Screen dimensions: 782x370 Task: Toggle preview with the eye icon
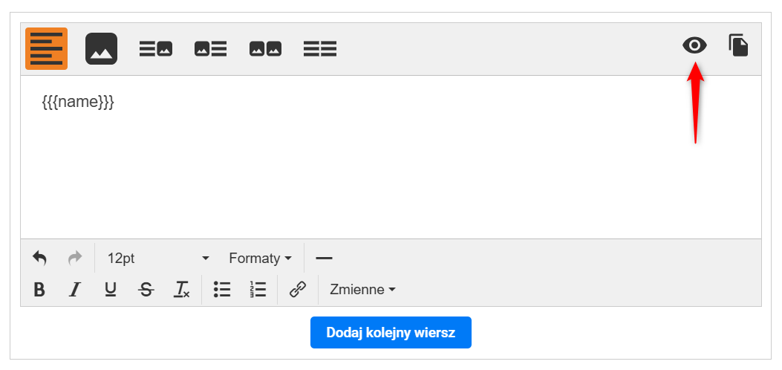(694, 46)
